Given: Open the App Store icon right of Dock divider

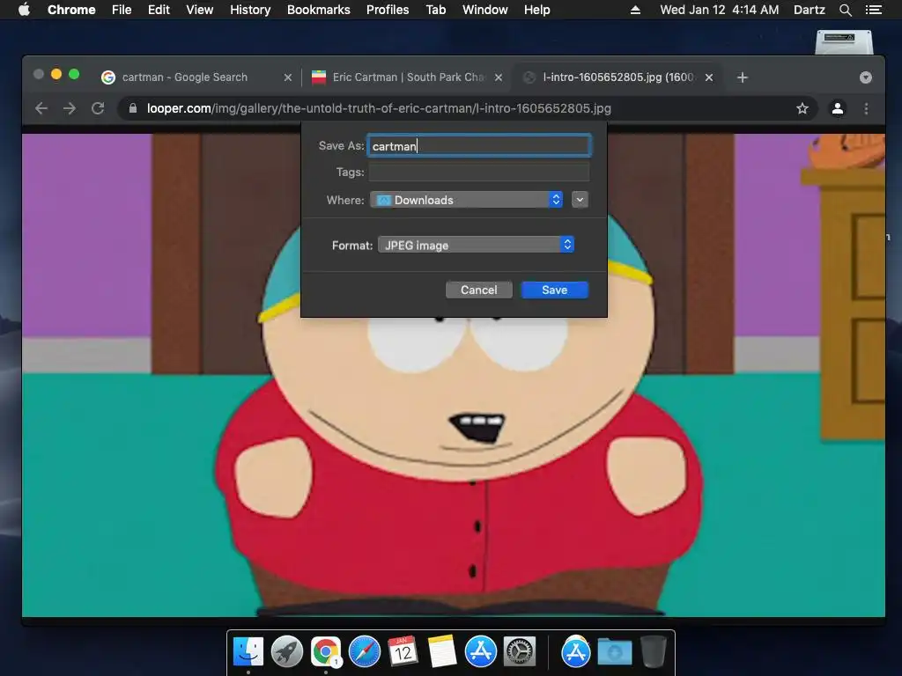Looking at the screenshot, I should point(576,652).
